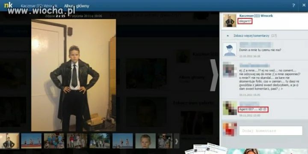
Task: Expand Zobacz więcej komentarzy (27)
Action: pos(255,36)
